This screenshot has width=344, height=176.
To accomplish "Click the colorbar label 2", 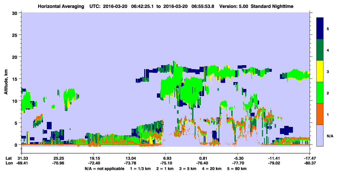I will 328,93.
